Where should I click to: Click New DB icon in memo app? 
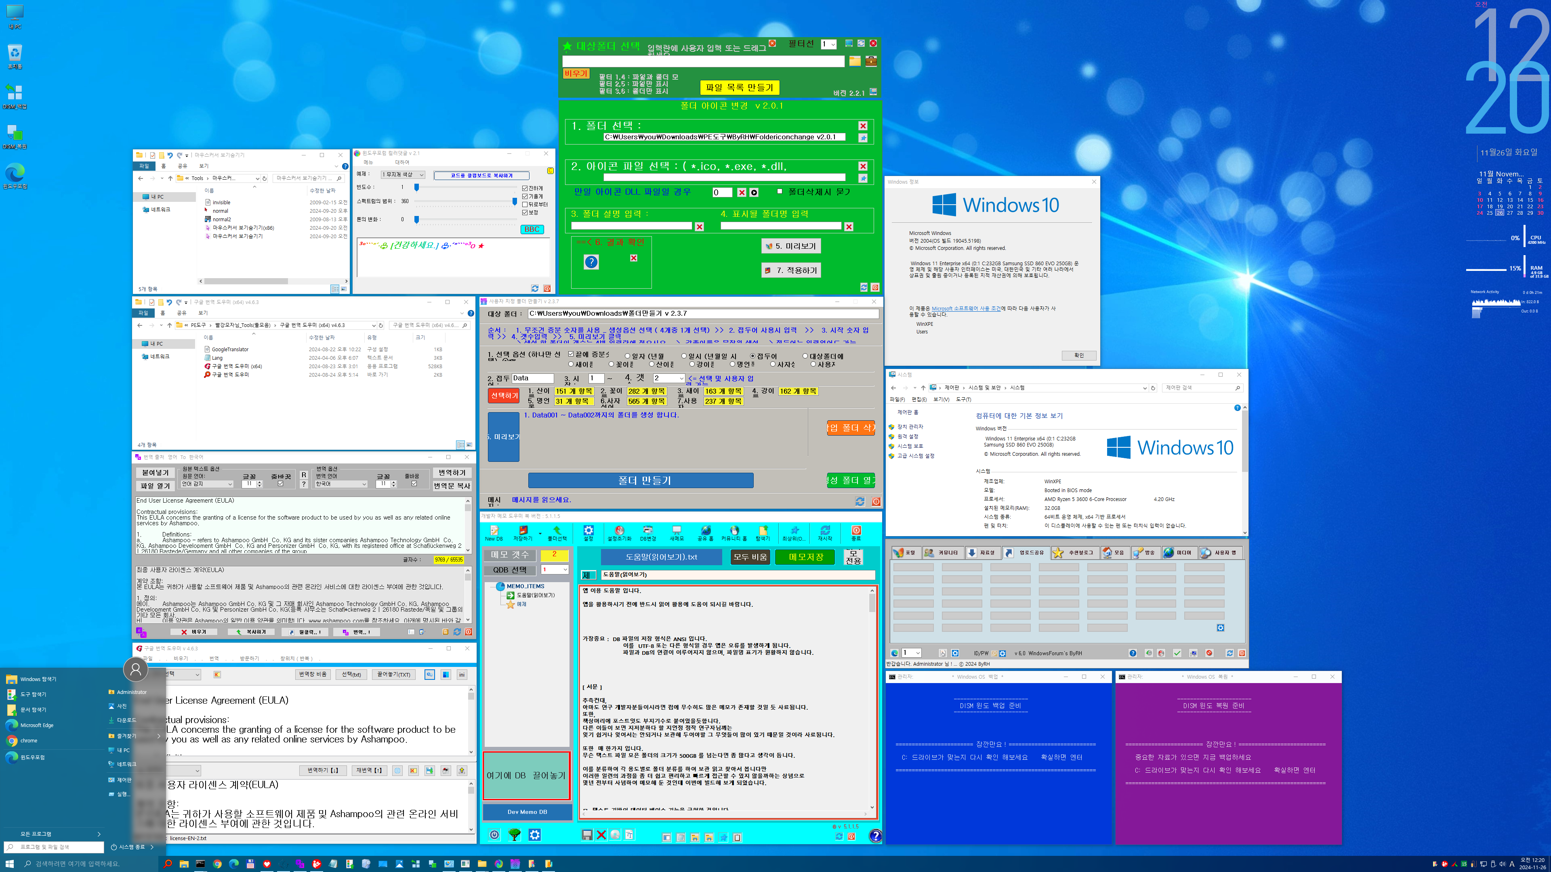click(494, 533)
